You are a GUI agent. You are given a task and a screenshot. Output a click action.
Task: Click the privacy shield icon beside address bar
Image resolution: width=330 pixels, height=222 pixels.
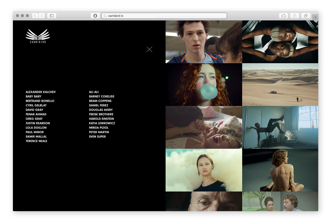point(95,16)
